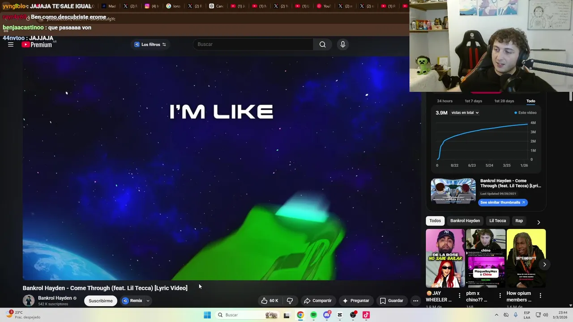Open Bankrol Hayden channel avatar
Viewport: 573px width, 322px height.
[29, 301]
